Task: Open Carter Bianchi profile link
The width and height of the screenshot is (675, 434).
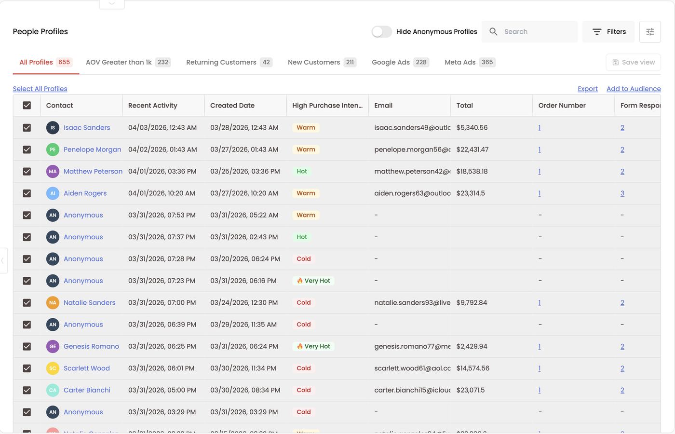Action: [87, 390]
